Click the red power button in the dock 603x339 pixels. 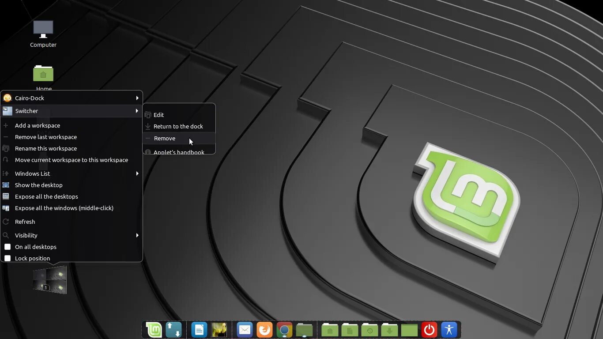click(429, 330)
